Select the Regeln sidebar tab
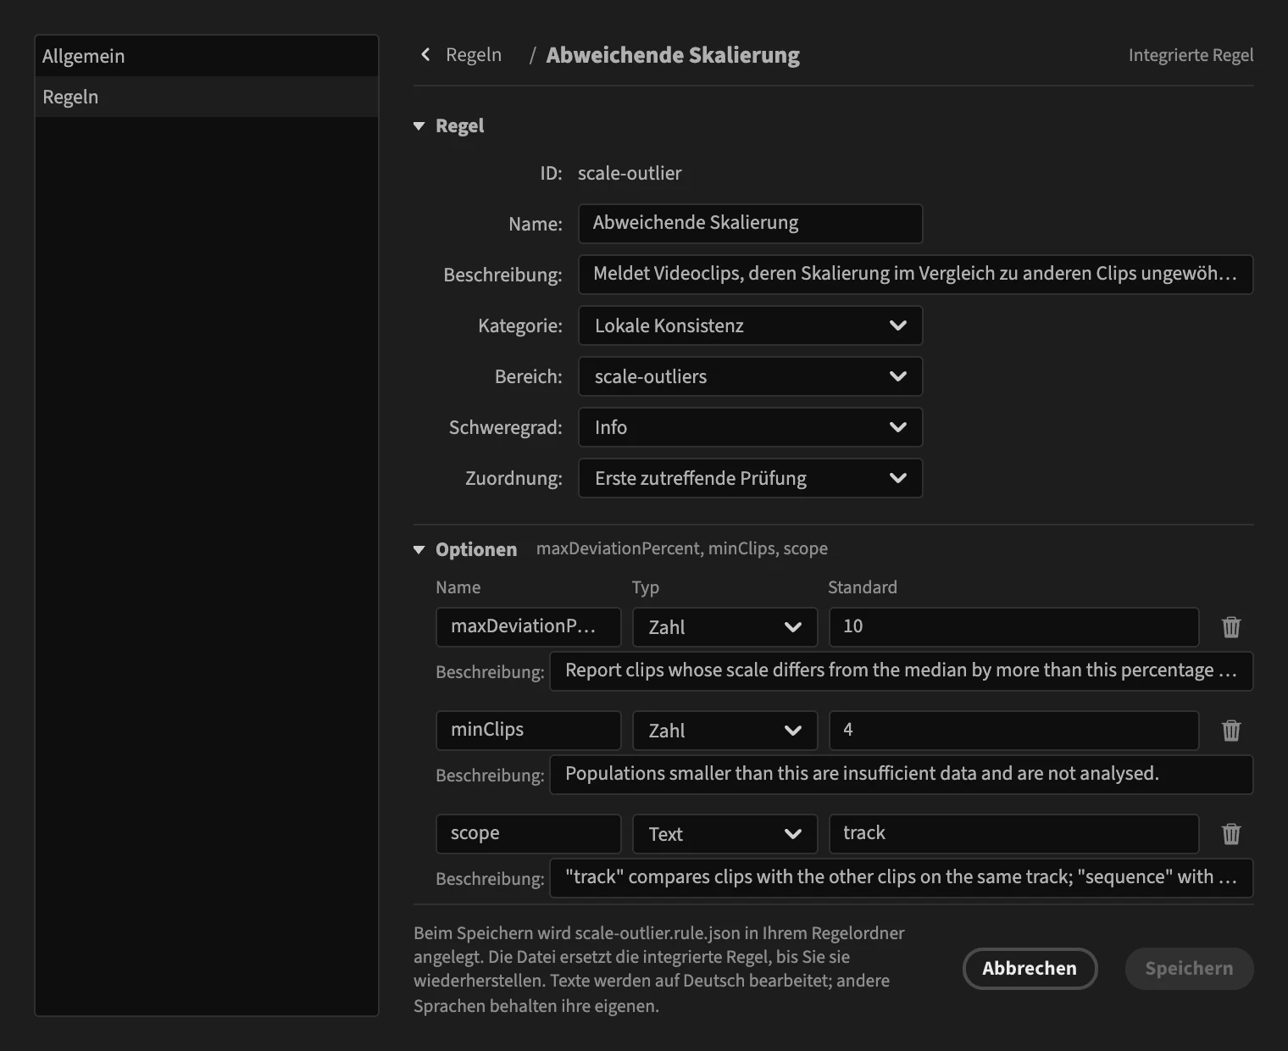 (x=207, y=97)
